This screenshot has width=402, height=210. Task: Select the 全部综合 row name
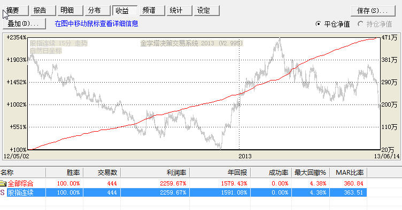pos(20,183)
